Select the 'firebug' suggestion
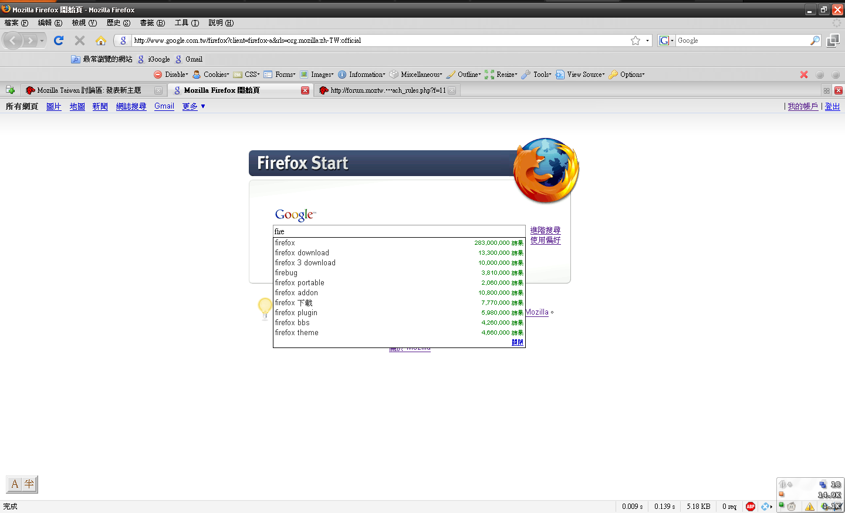Viewport: 845px width, 513px height. coord(399,273)
